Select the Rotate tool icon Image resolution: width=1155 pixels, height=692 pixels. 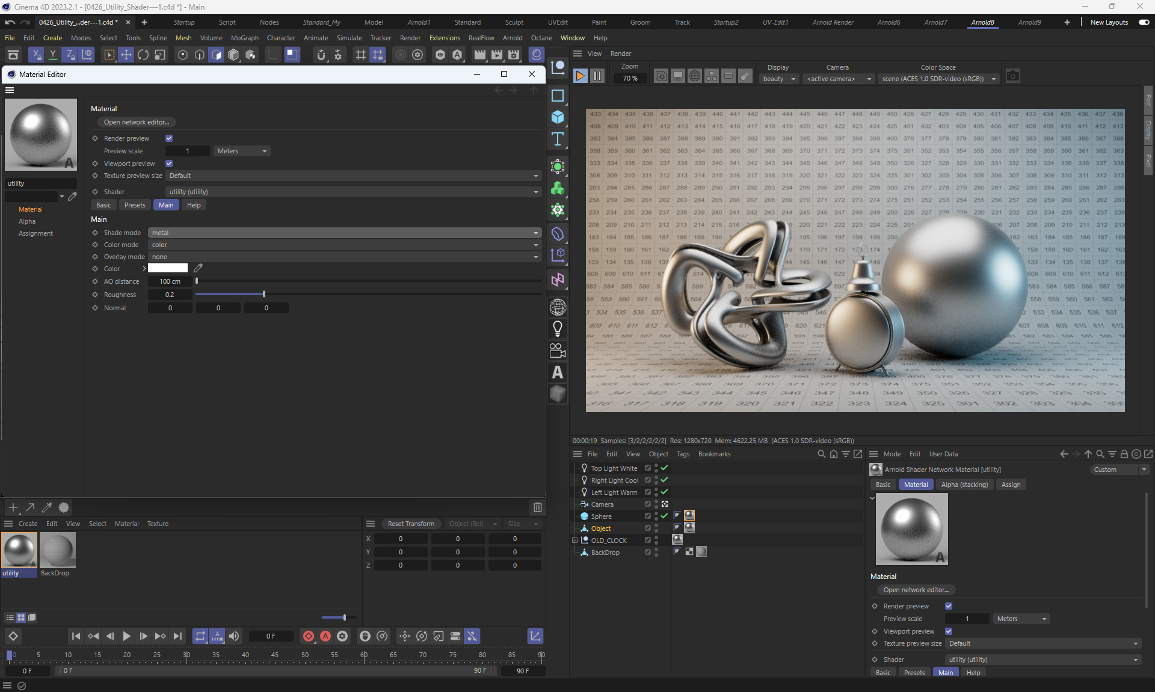pyautogui.click(x=143, y=55)
